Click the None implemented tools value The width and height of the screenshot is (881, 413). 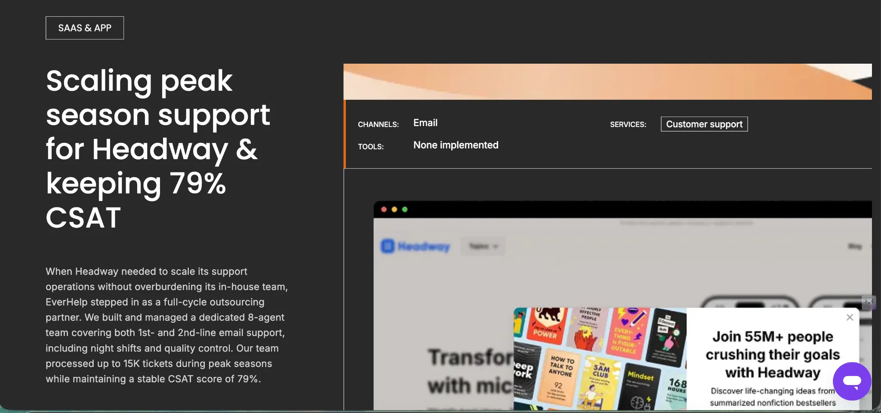456,145
